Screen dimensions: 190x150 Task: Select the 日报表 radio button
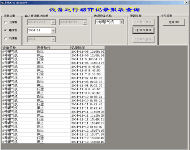pos(6,22)
